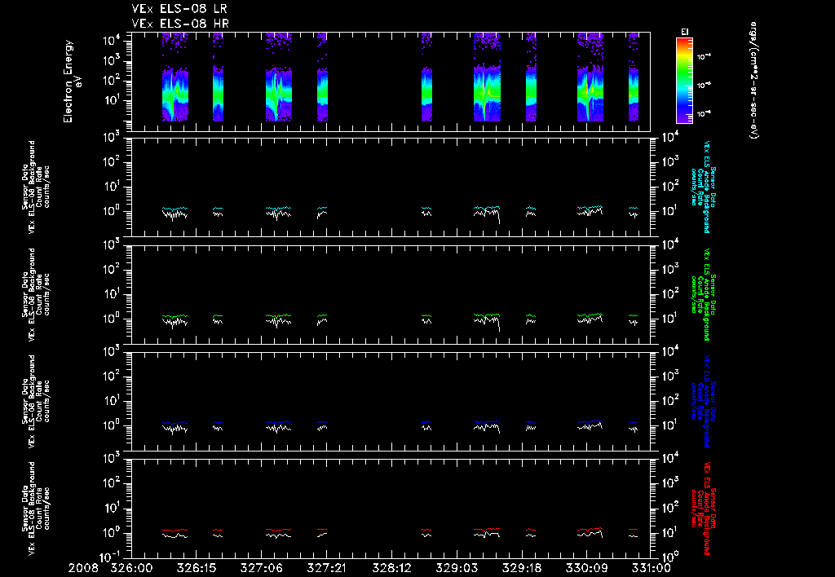The width and height of the screenshot is (835, 577).
Task: Click the 328:12 time axis tick label
Action: click(391, 569)
